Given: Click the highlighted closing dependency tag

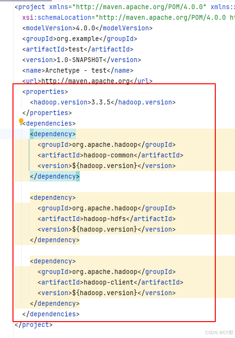Looking at the screenshot, I should point(55,176).
